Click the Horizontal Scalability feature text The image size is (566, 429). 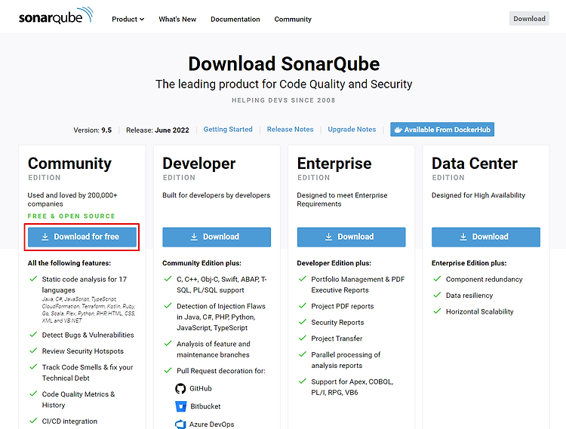click(479, 311)
